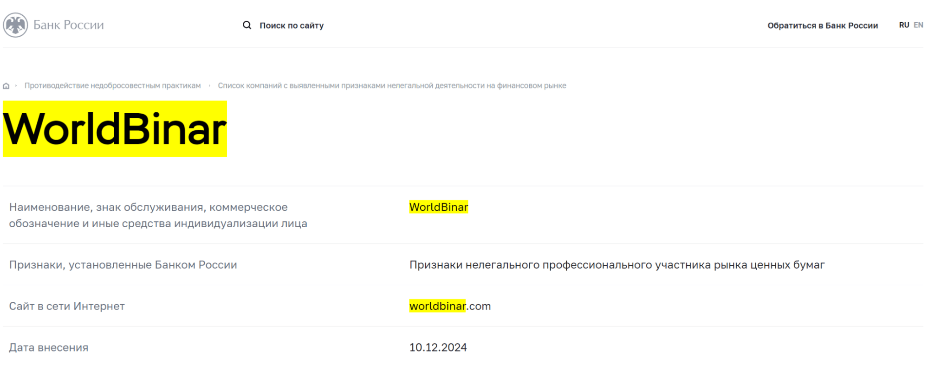This screenshot has width=928, height=365.
Task: Open the Банк России logo text
Action: (69, 25)
